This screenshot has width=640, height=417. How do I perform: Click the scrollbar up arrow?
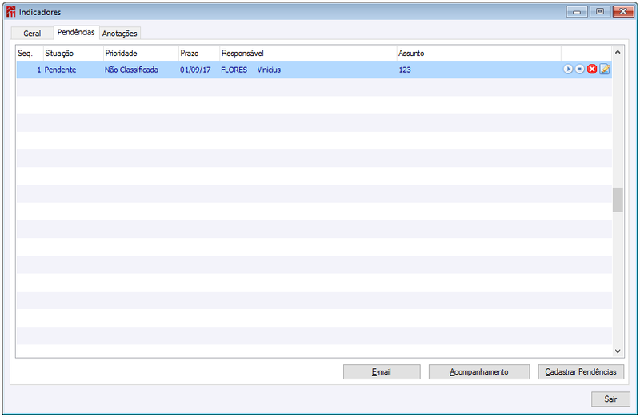pos(618,52)
